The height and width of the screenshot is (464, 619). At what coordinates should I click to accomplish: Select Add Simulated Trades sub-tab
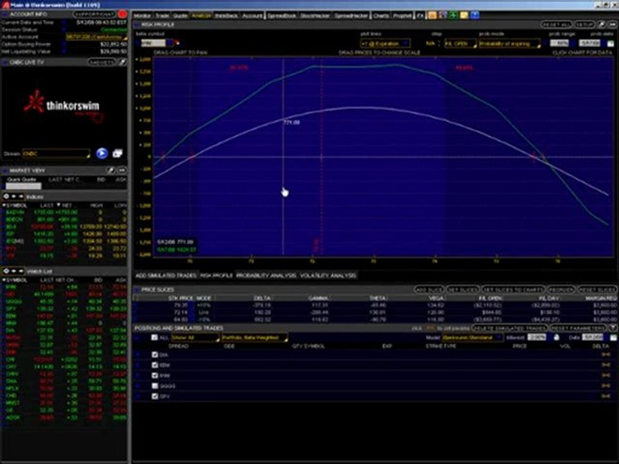point(166,275)
